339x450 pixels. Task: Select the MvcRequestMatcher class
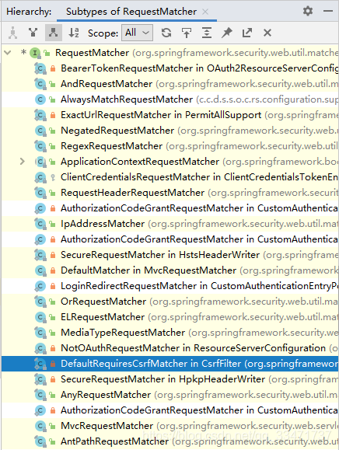click(x=170, y=426)
